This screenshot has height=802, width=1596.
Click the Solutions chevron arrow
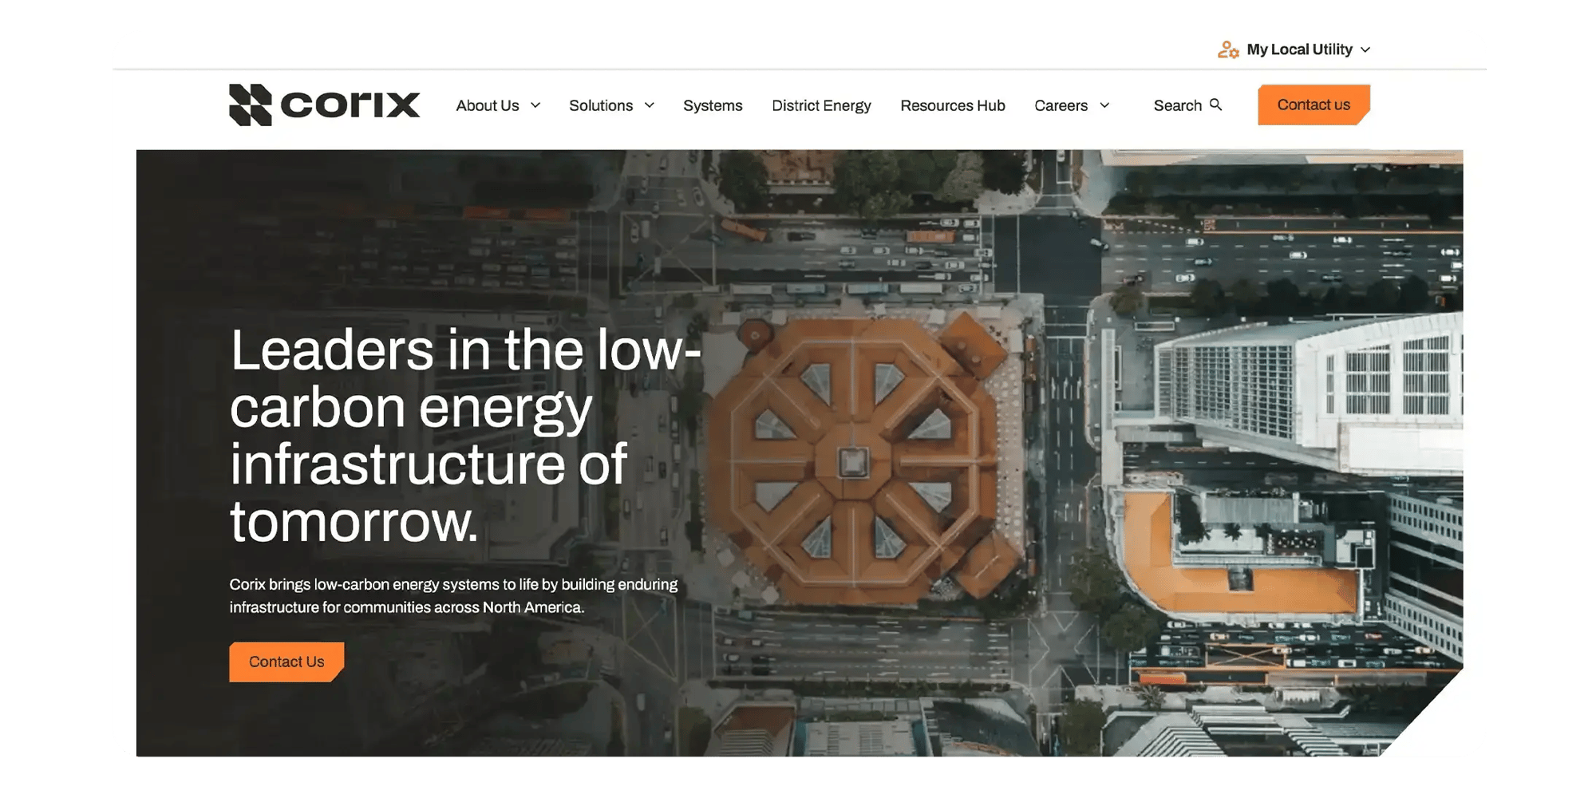coord(650,105)
